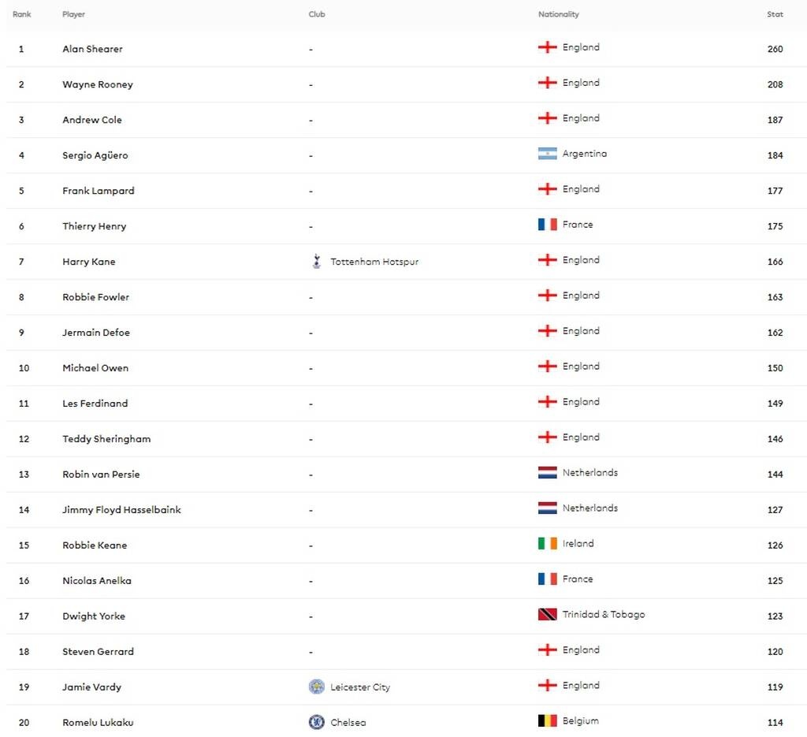Screen dimensions: 807x737
Task: Click the Tottenham Hotspur club crest icon
Action: 317,262
